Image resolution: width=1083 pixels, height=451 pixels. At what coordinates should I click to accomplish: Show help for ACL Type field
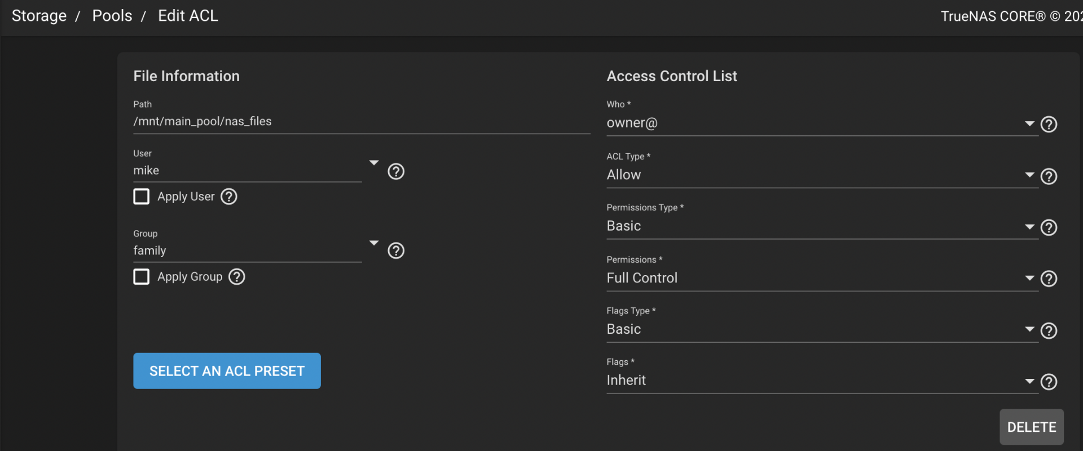pos(1049,176)
